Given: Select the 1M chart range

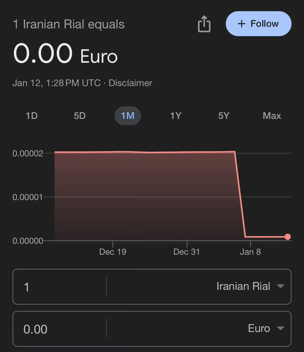Looking at the screenshot, I should [x=128, y=116].
